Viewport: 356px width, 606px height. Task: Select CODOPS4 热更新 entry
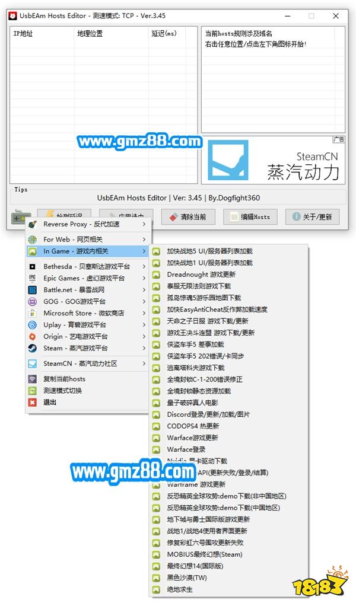(x=229, y=426)
